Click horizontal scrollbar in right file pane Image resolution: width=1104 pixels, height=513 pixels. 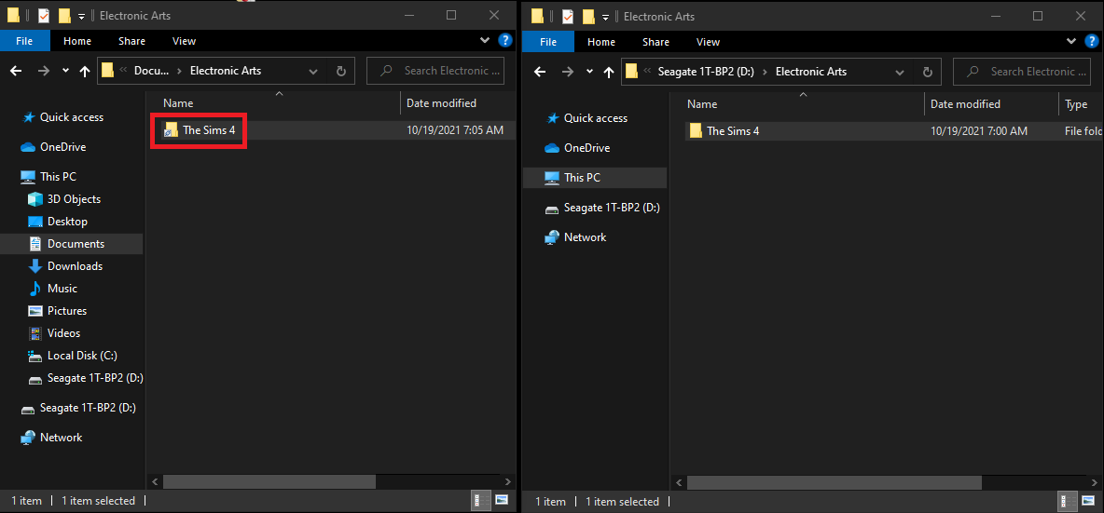coord(835,483)
